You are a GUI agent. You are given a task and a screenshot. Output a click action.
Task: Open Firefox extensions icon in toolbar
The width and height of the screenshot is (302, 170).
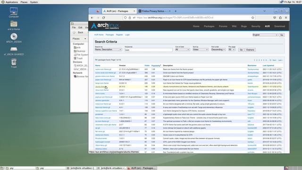tap(280, 17)
